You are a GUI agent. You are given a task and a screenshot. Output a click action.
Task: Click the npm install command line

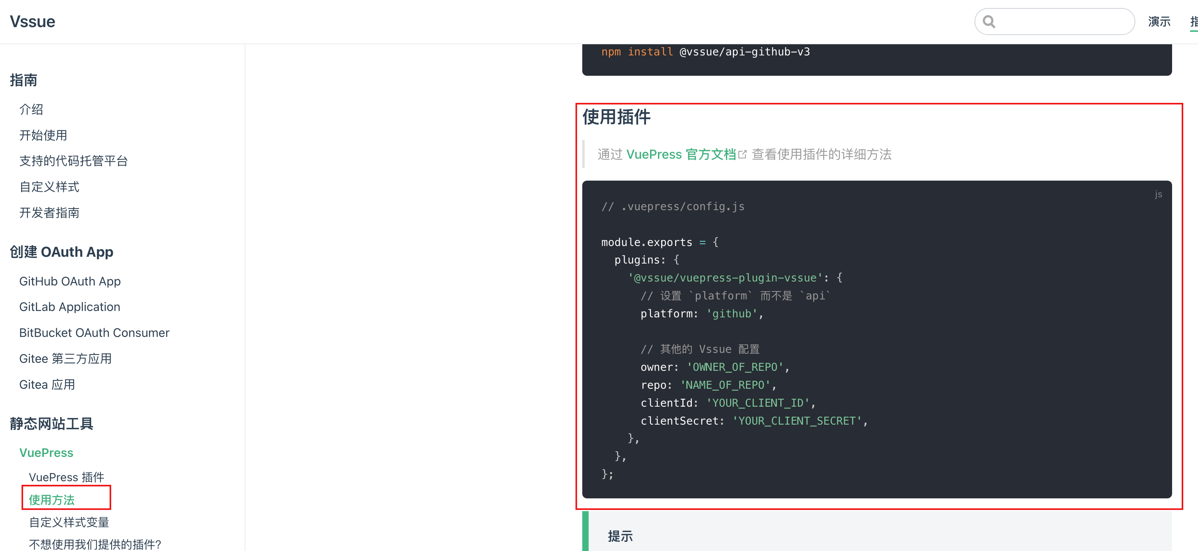coord(705,52)
